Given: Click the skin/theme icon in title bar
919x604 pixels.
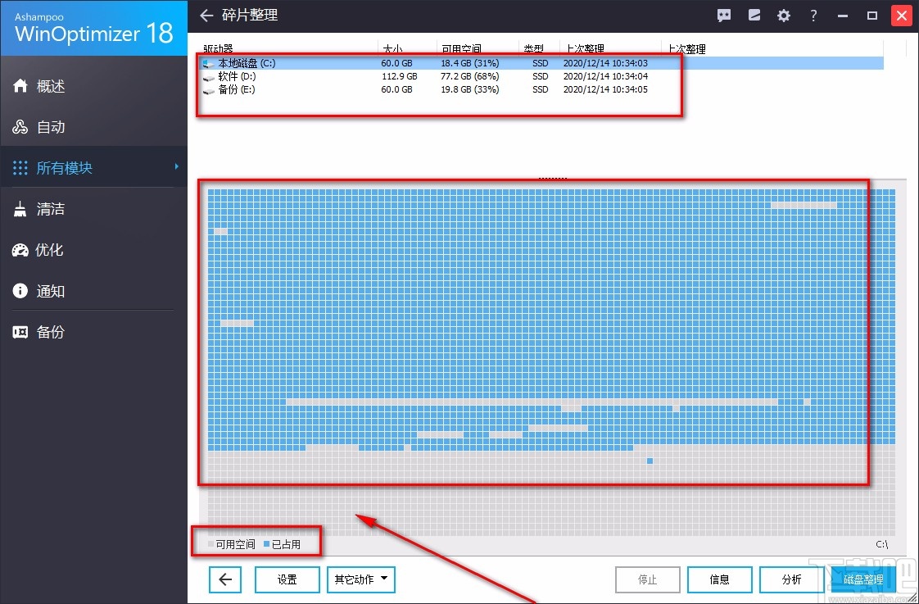Looking at the screenshot, I should click(x=754, y=16).
